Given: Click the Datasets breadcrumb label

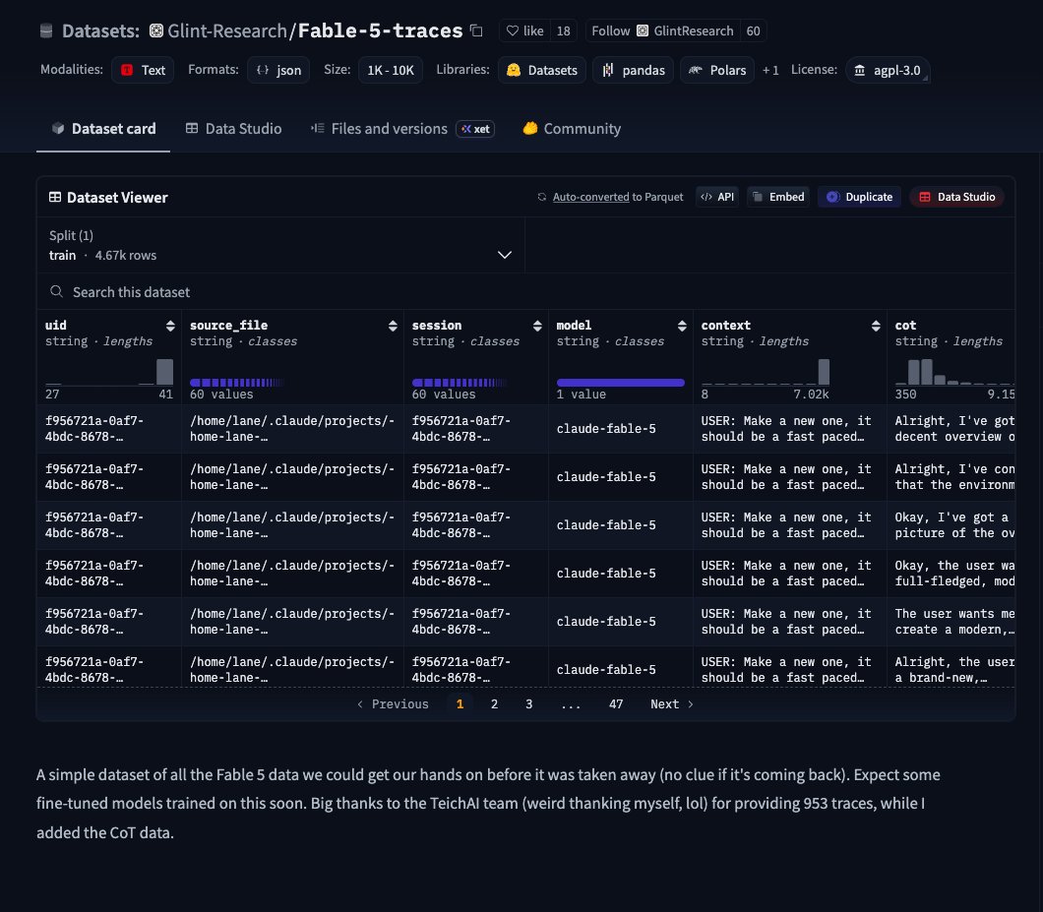Looking at the screenshot, I should pos(100,30).
